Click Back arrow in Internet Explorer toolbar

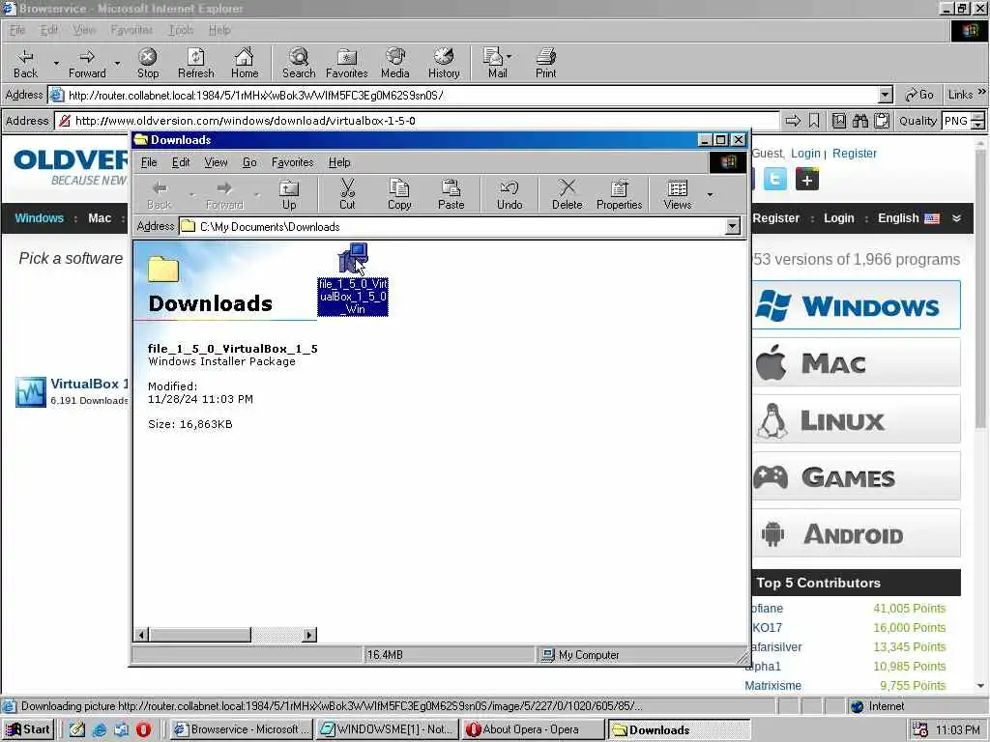(26, 63)
